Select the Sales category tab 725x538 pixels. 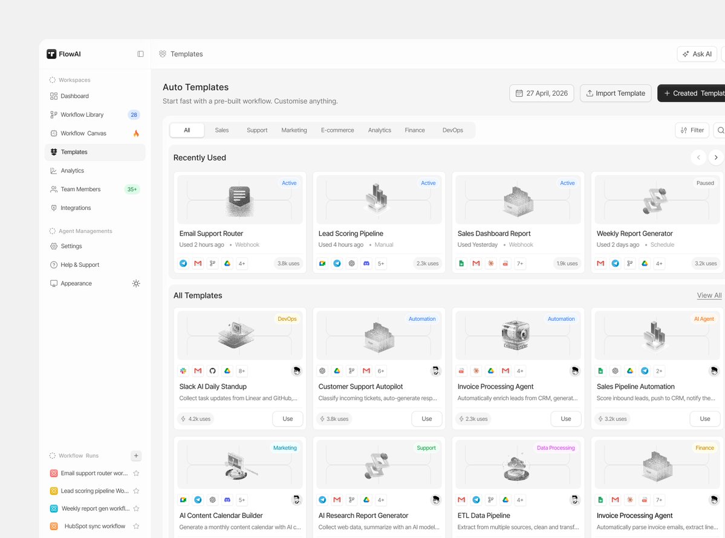click(222, 131)
